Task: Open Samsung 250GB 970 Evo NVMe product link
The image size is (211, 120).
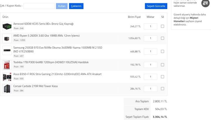Action: (x=58, y=49)
